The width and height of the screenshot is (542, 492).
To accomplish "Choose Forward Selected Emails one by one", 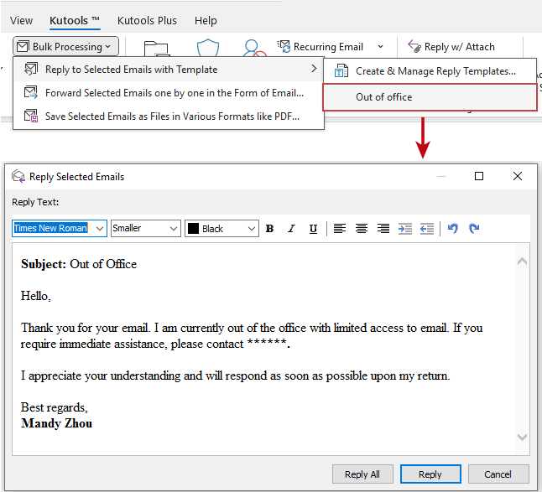I will (169, 93).
